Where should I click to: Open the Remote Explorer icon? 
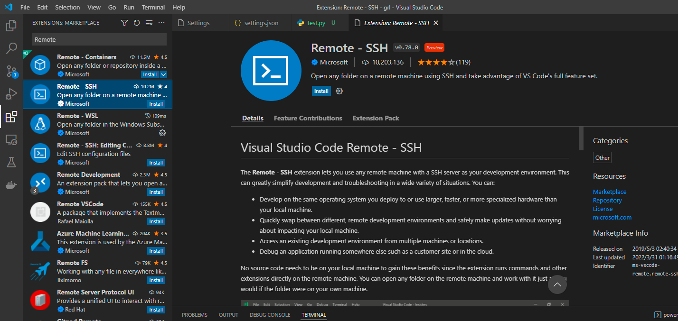coord(11,140)
